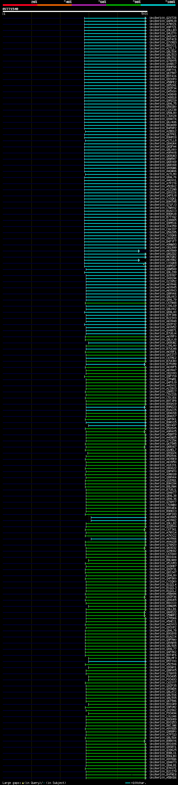Click the green ~80% identity legend bar
The height and width of the screenshot is (785, 178).
(123, 5)
